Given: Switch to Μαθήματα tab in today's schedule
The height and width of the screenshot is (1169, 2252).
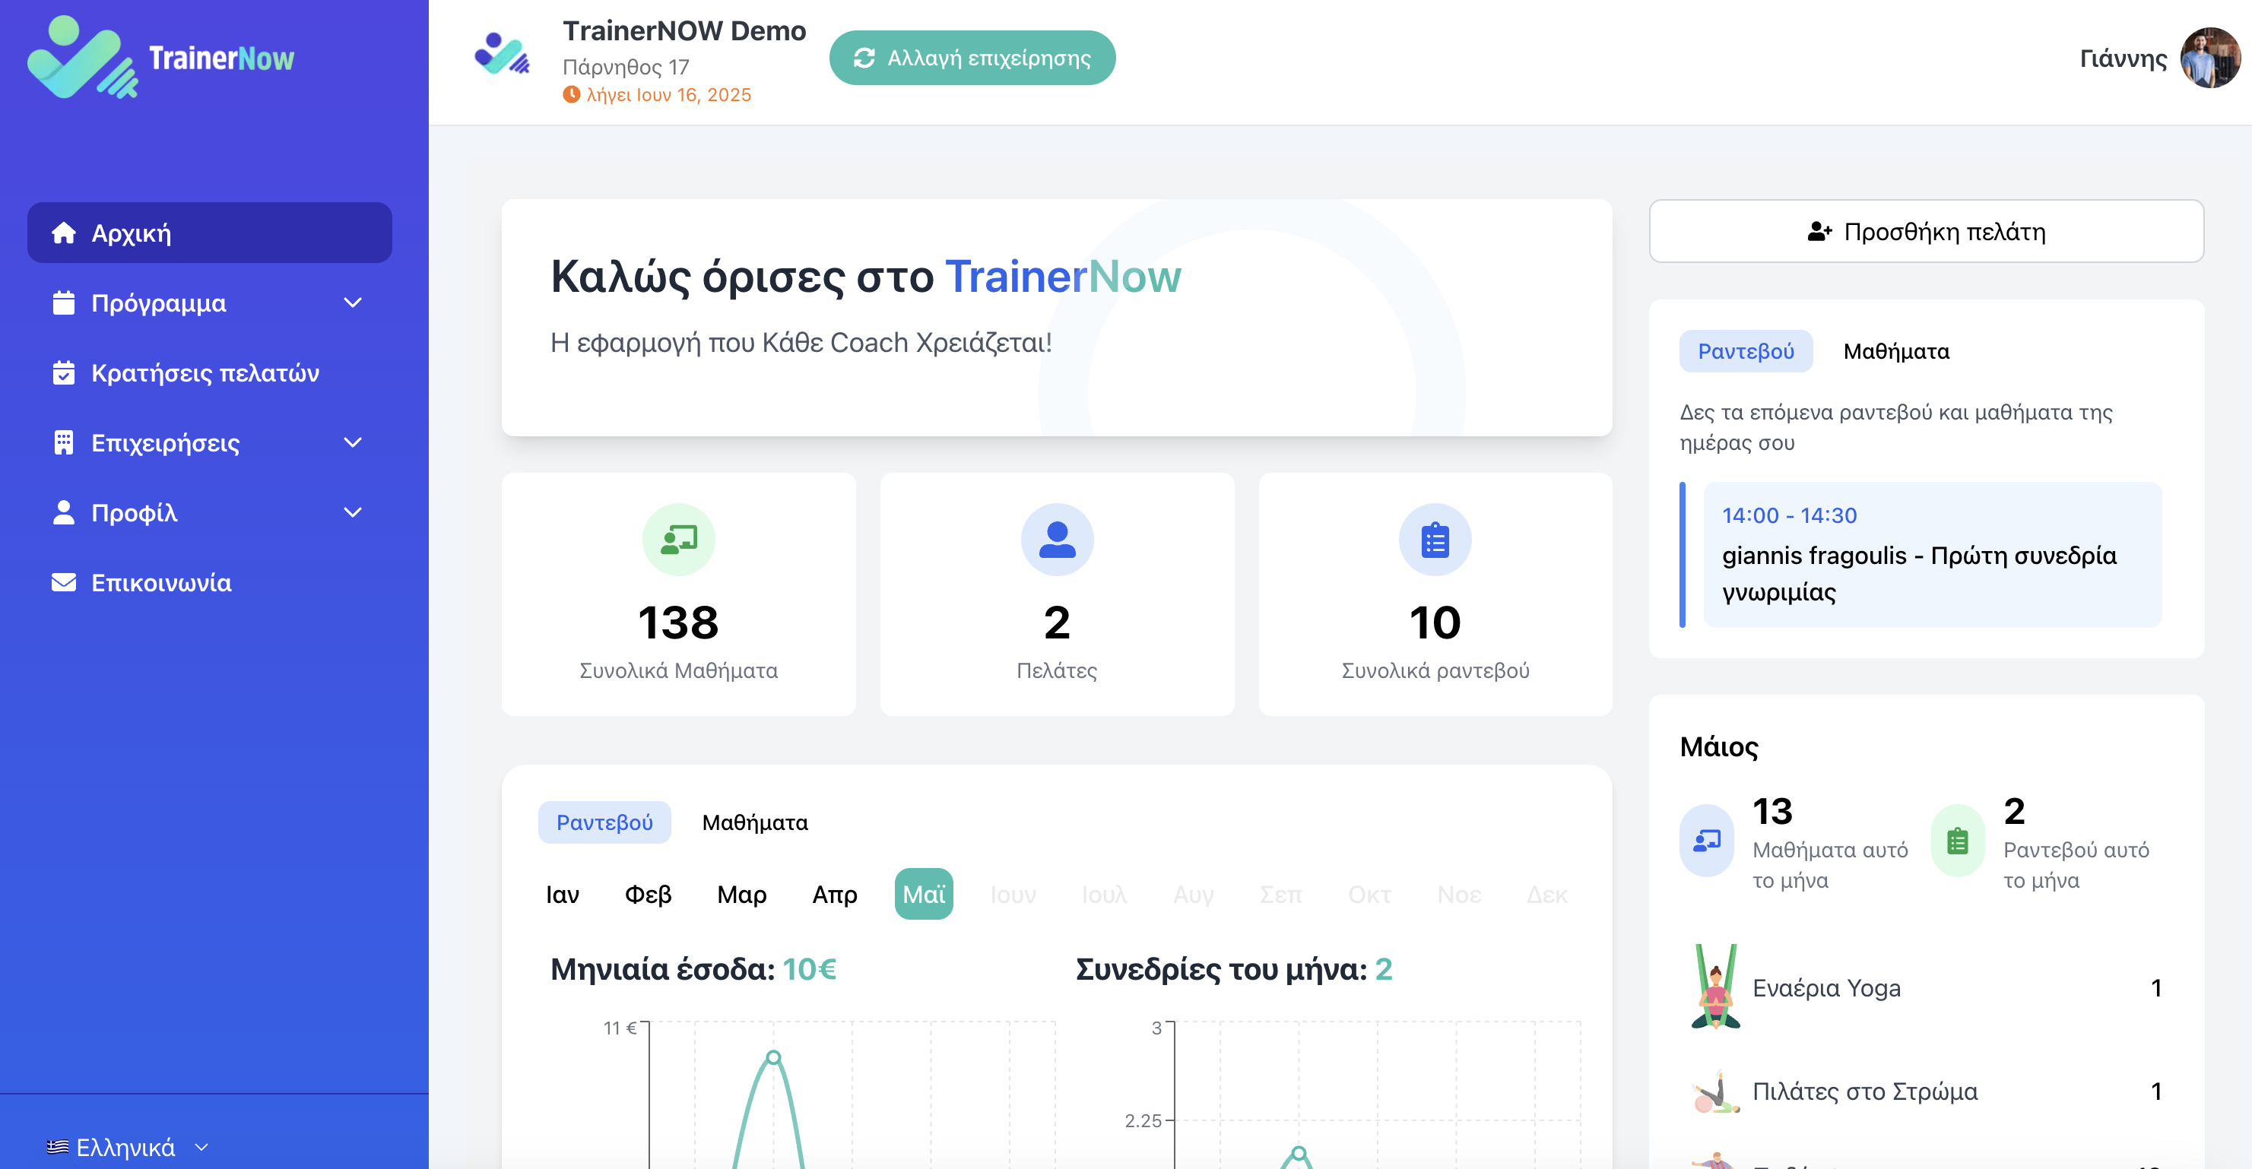Looking at the screenshot, I should (1896, 351).
